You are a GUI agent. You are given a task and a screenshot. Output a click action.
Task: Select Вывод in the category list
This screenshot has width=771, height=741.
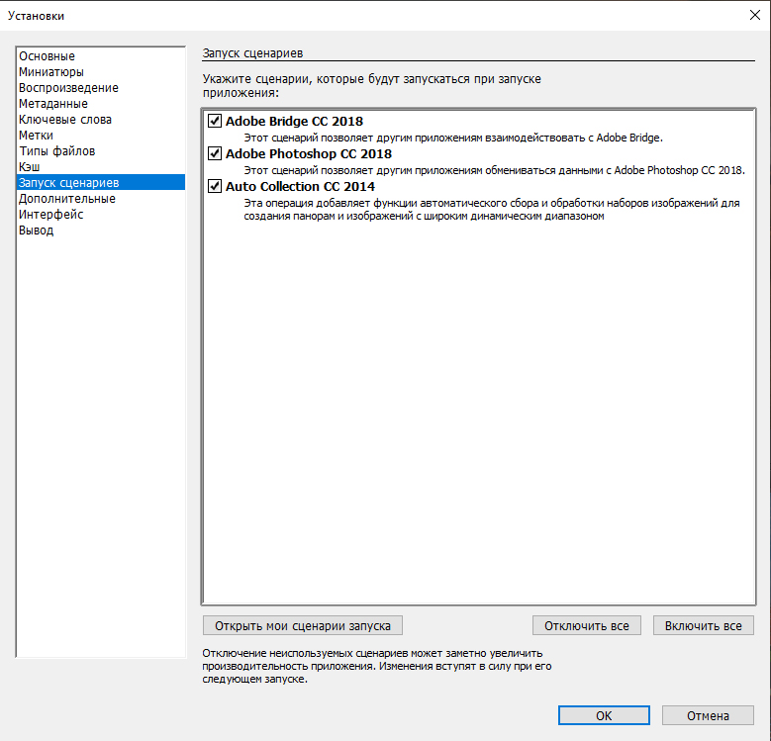pyautogui.click(x=101, y=230)
